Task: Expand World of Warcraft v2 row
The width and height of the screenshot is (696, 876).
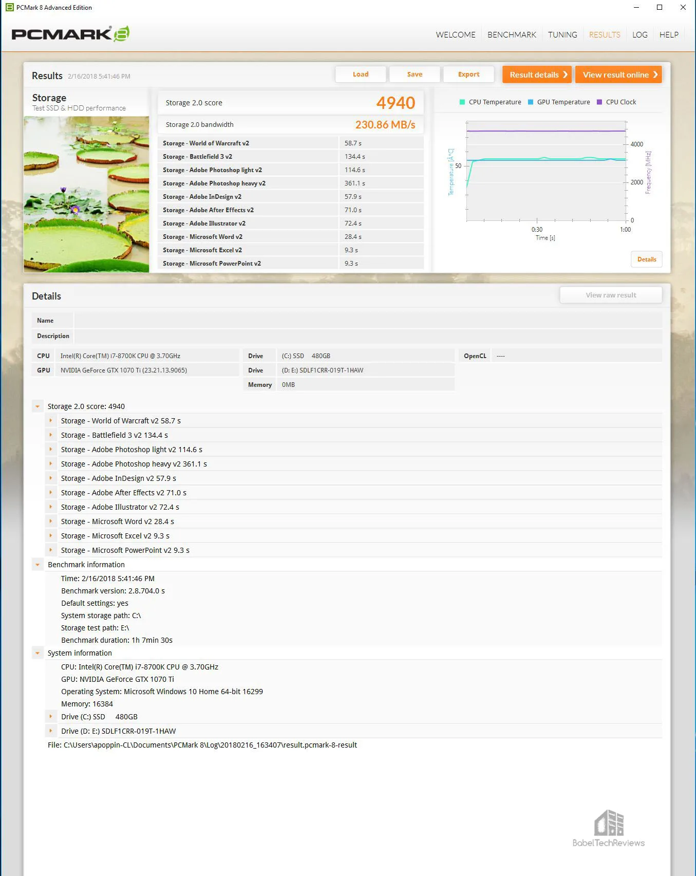Action: 51,421
